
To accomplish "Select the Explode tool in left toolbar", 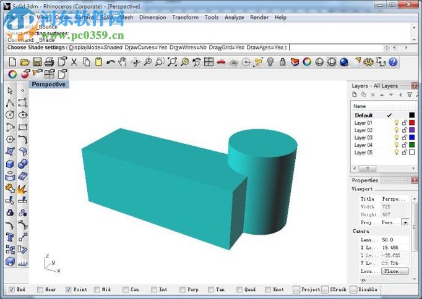I will (22, 189).
